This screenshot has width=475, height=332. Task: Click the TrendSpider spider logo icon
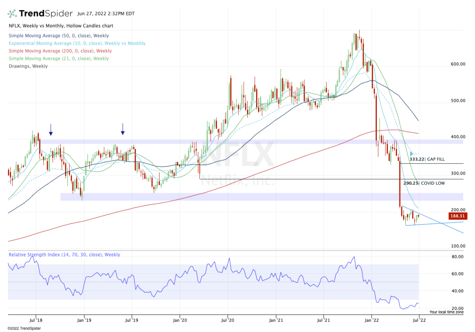[13, 13]
